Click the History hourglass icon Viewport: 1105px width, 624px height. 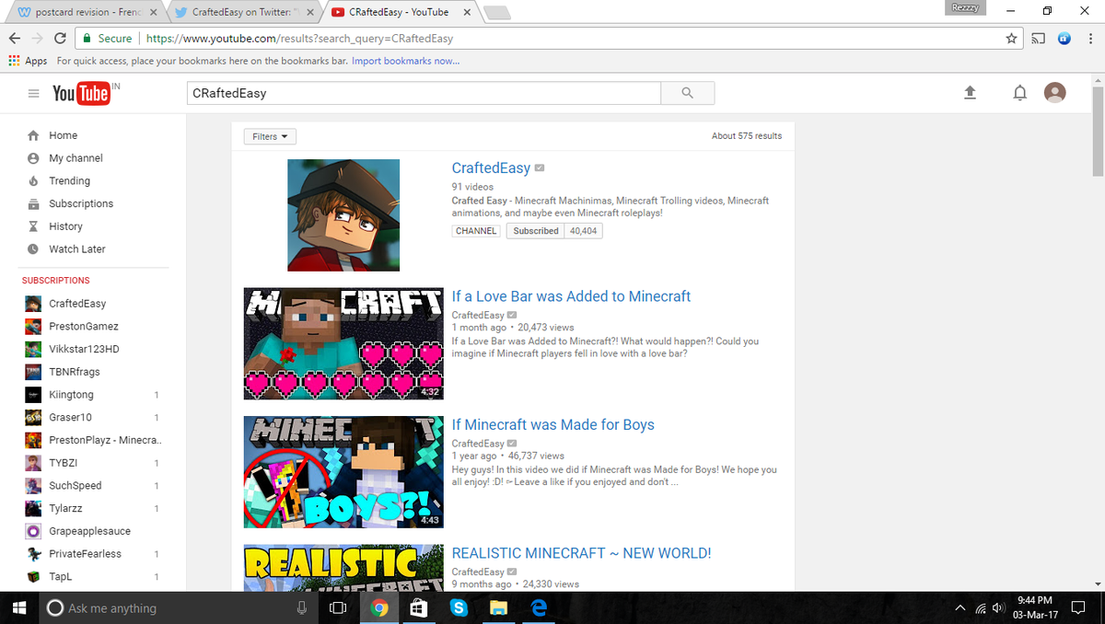tap(33, 226)
